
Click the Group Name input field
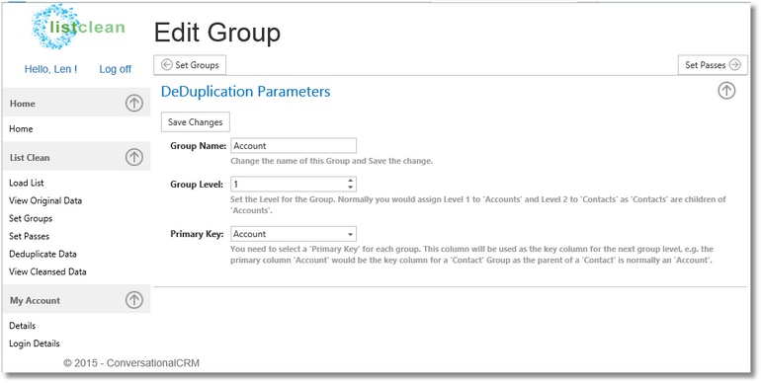294,145
